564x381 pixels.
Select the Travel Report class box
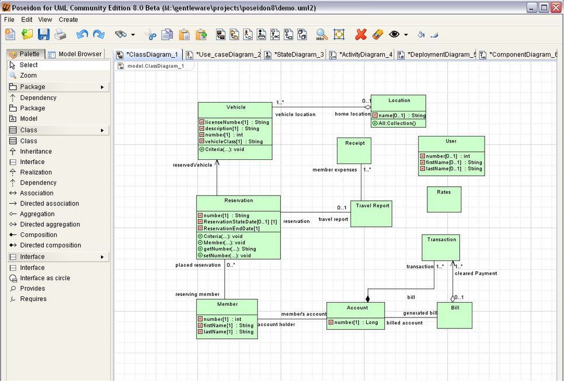click(371, 214)
